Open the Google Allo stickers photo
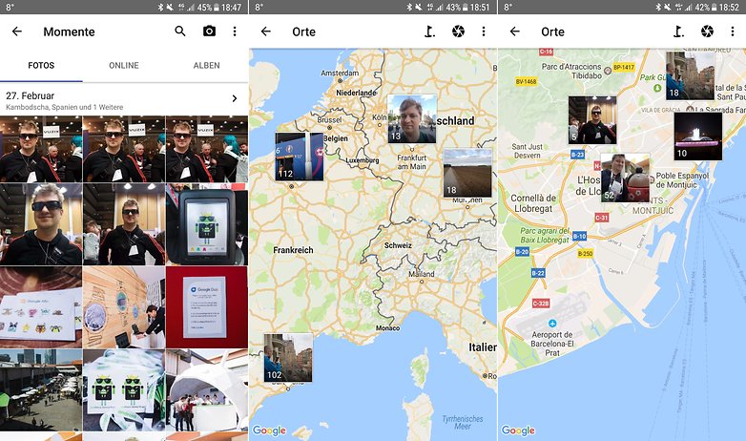This screenshot has height=441, width=746. click(x=41, y=307)
